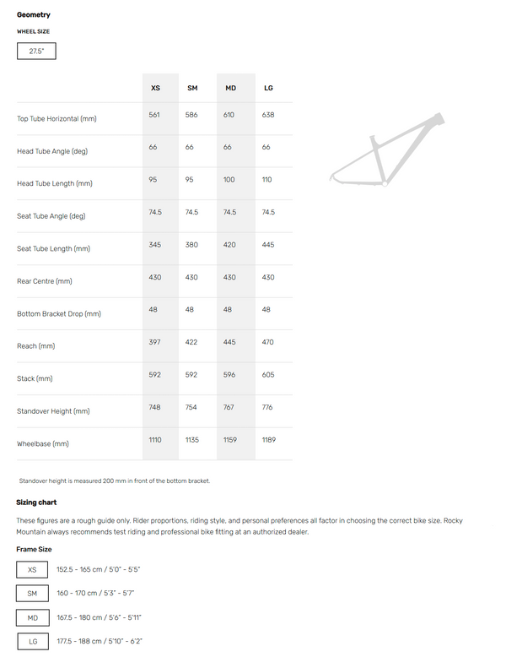The width and height of the screenshot is (506, 668).
Task: Highlight the Seat Tube Angle (deg) row label
Action: tap(51, 216)
